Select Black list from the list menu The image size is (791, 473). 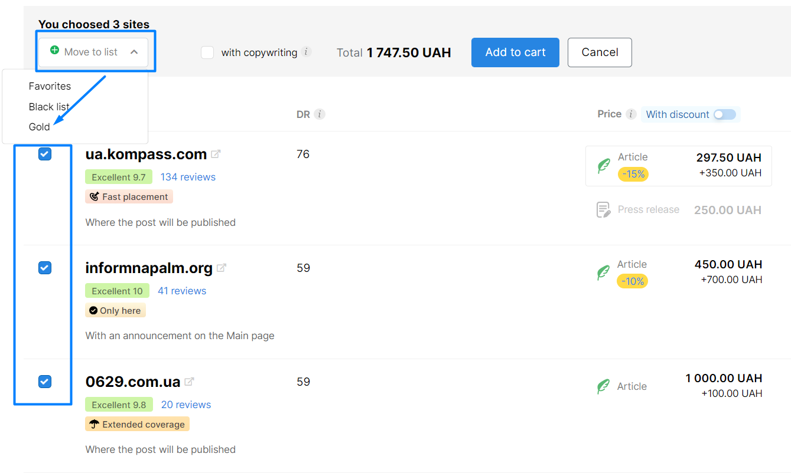[50, 106]
